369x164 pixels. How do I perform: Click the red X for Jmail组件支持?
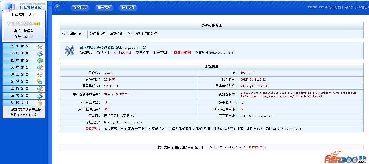(106, 109)
